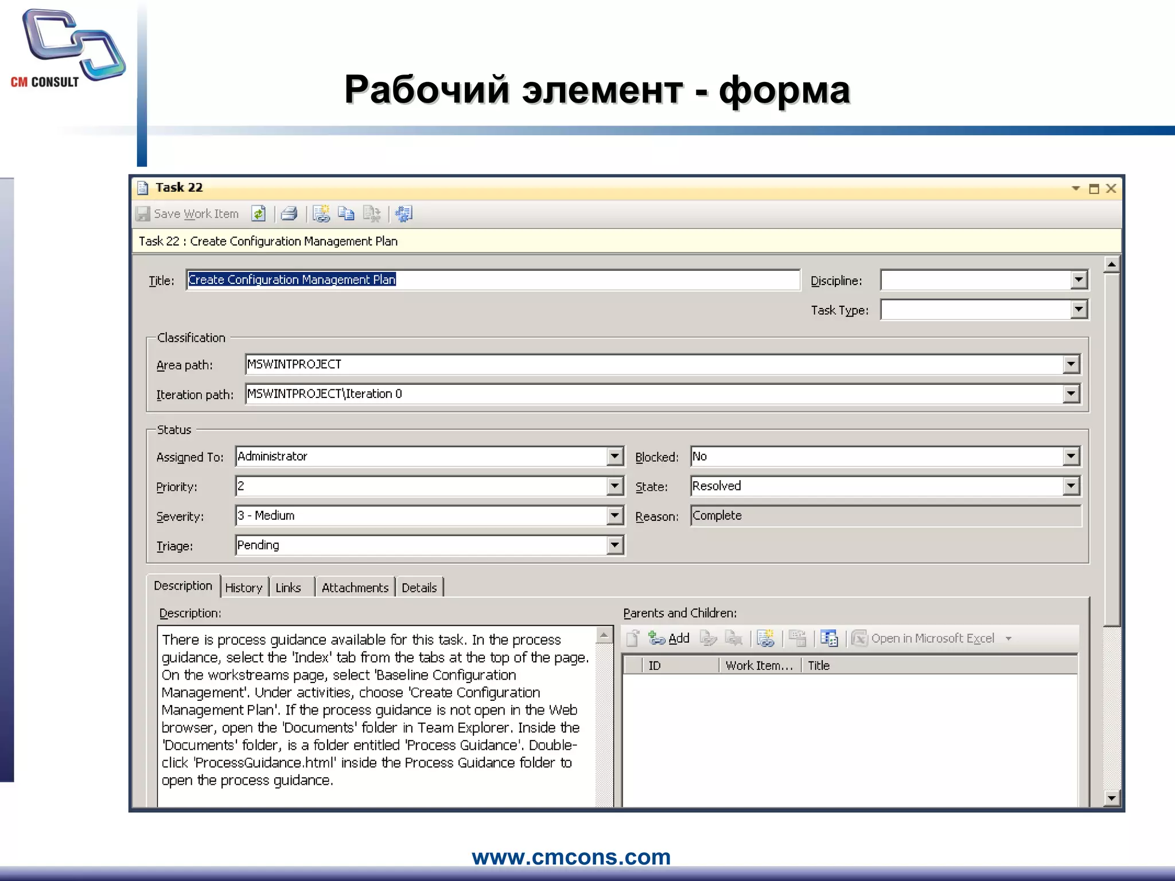Open the Blocked dropdown
The height and width of the screenshot is (881, 1175).
tap(1071, 457)
